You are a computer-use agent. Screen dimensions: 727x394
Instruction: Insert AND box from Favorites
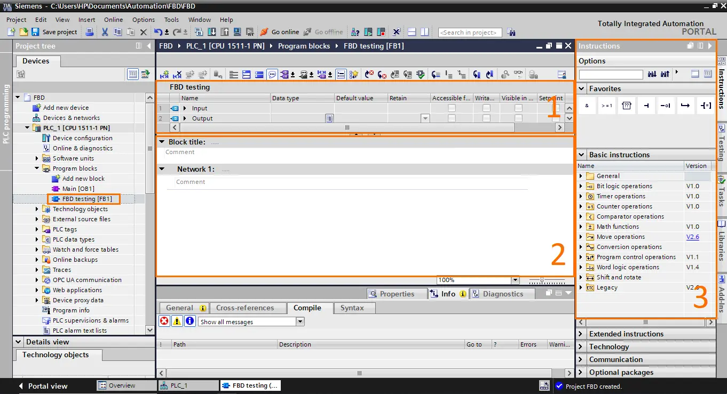587,106
